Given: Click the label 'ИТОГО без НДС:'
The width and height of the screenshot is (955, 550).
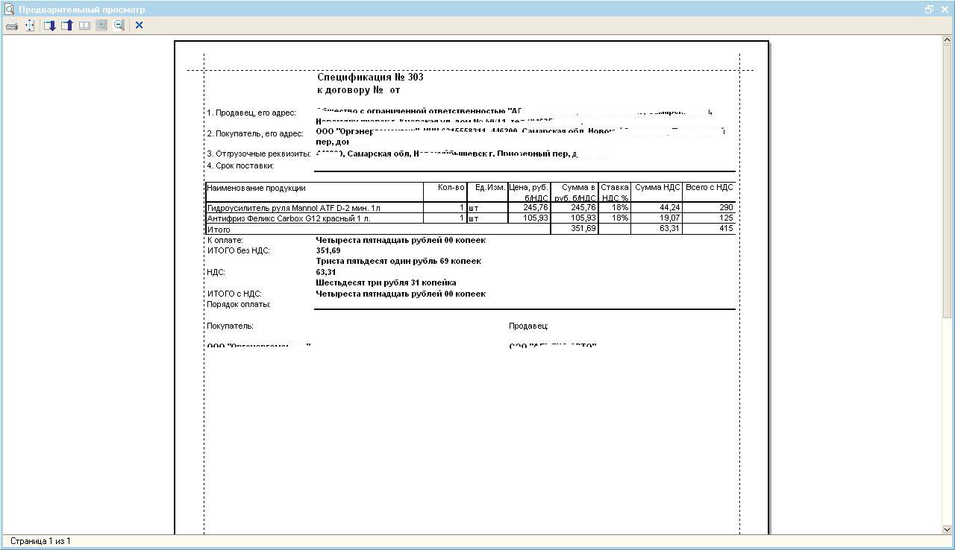Looking at the screenshot, I should click(x=238, y=251).
